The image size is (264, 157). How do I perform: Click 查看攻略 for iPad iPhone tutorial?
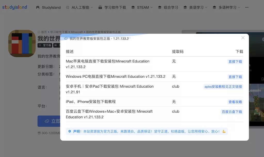point(235,102)
